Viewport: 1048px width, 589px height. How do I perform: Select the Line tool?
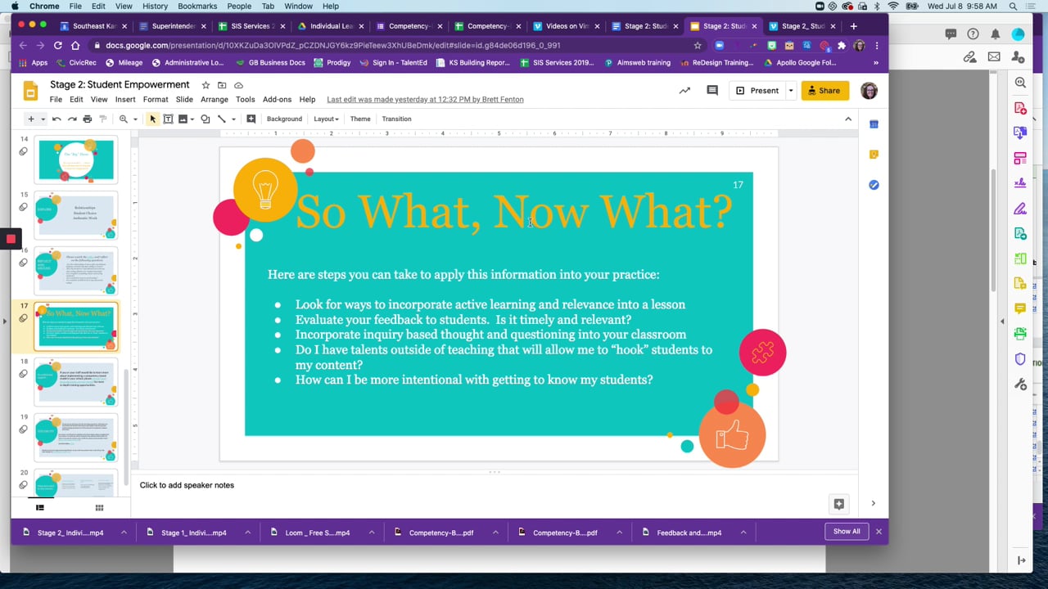(222, 119)
